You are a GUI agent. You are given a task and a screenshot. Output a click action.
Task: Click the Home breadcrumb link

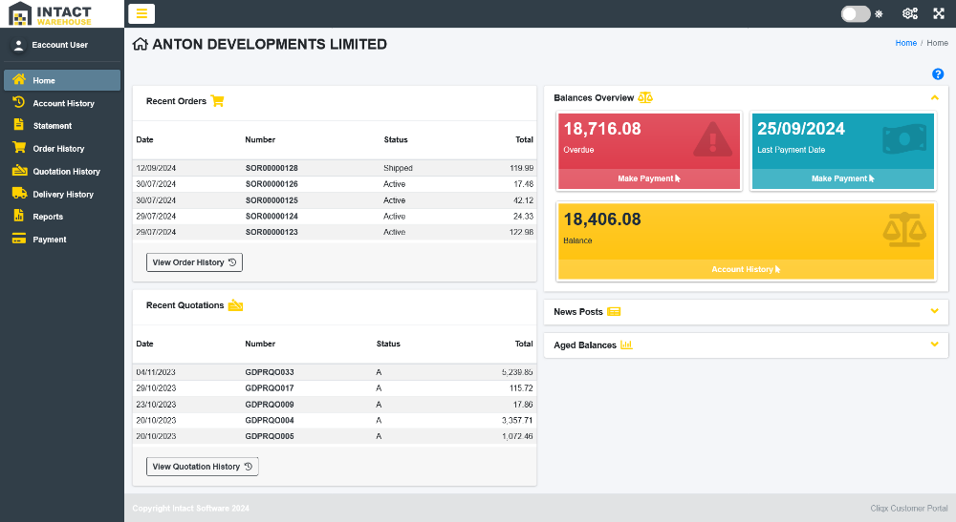coord(906,43)
